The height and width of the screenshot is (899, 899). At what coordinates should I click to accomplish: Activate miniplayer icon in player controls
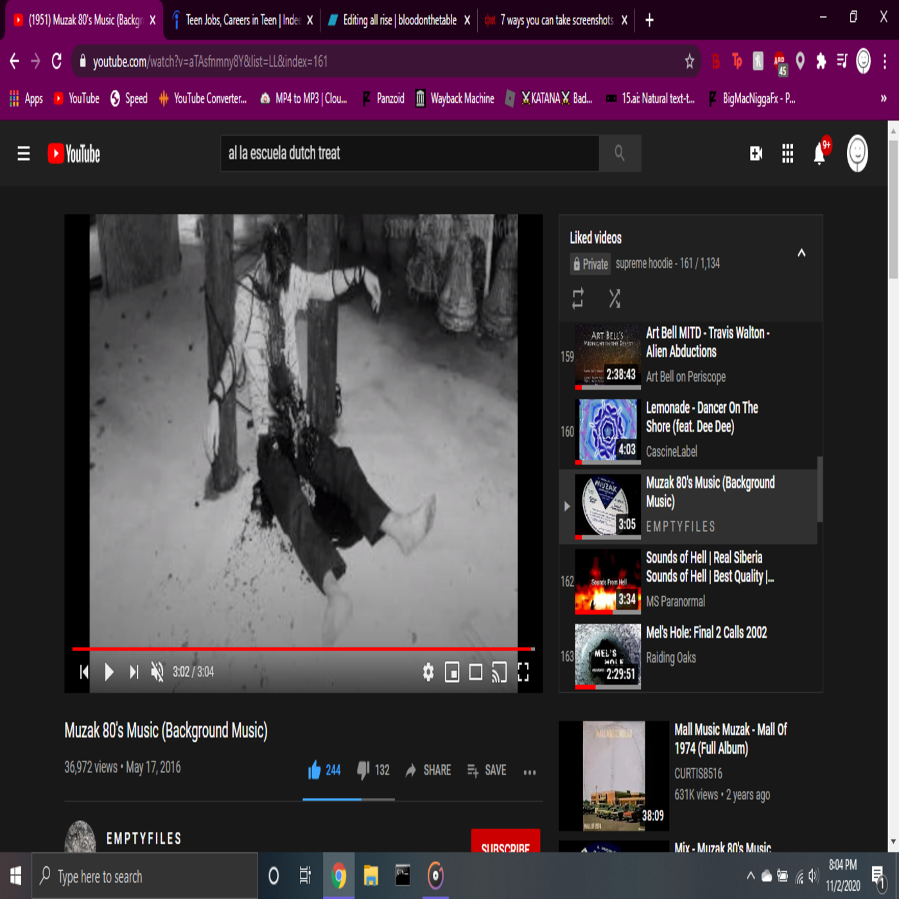452,672
